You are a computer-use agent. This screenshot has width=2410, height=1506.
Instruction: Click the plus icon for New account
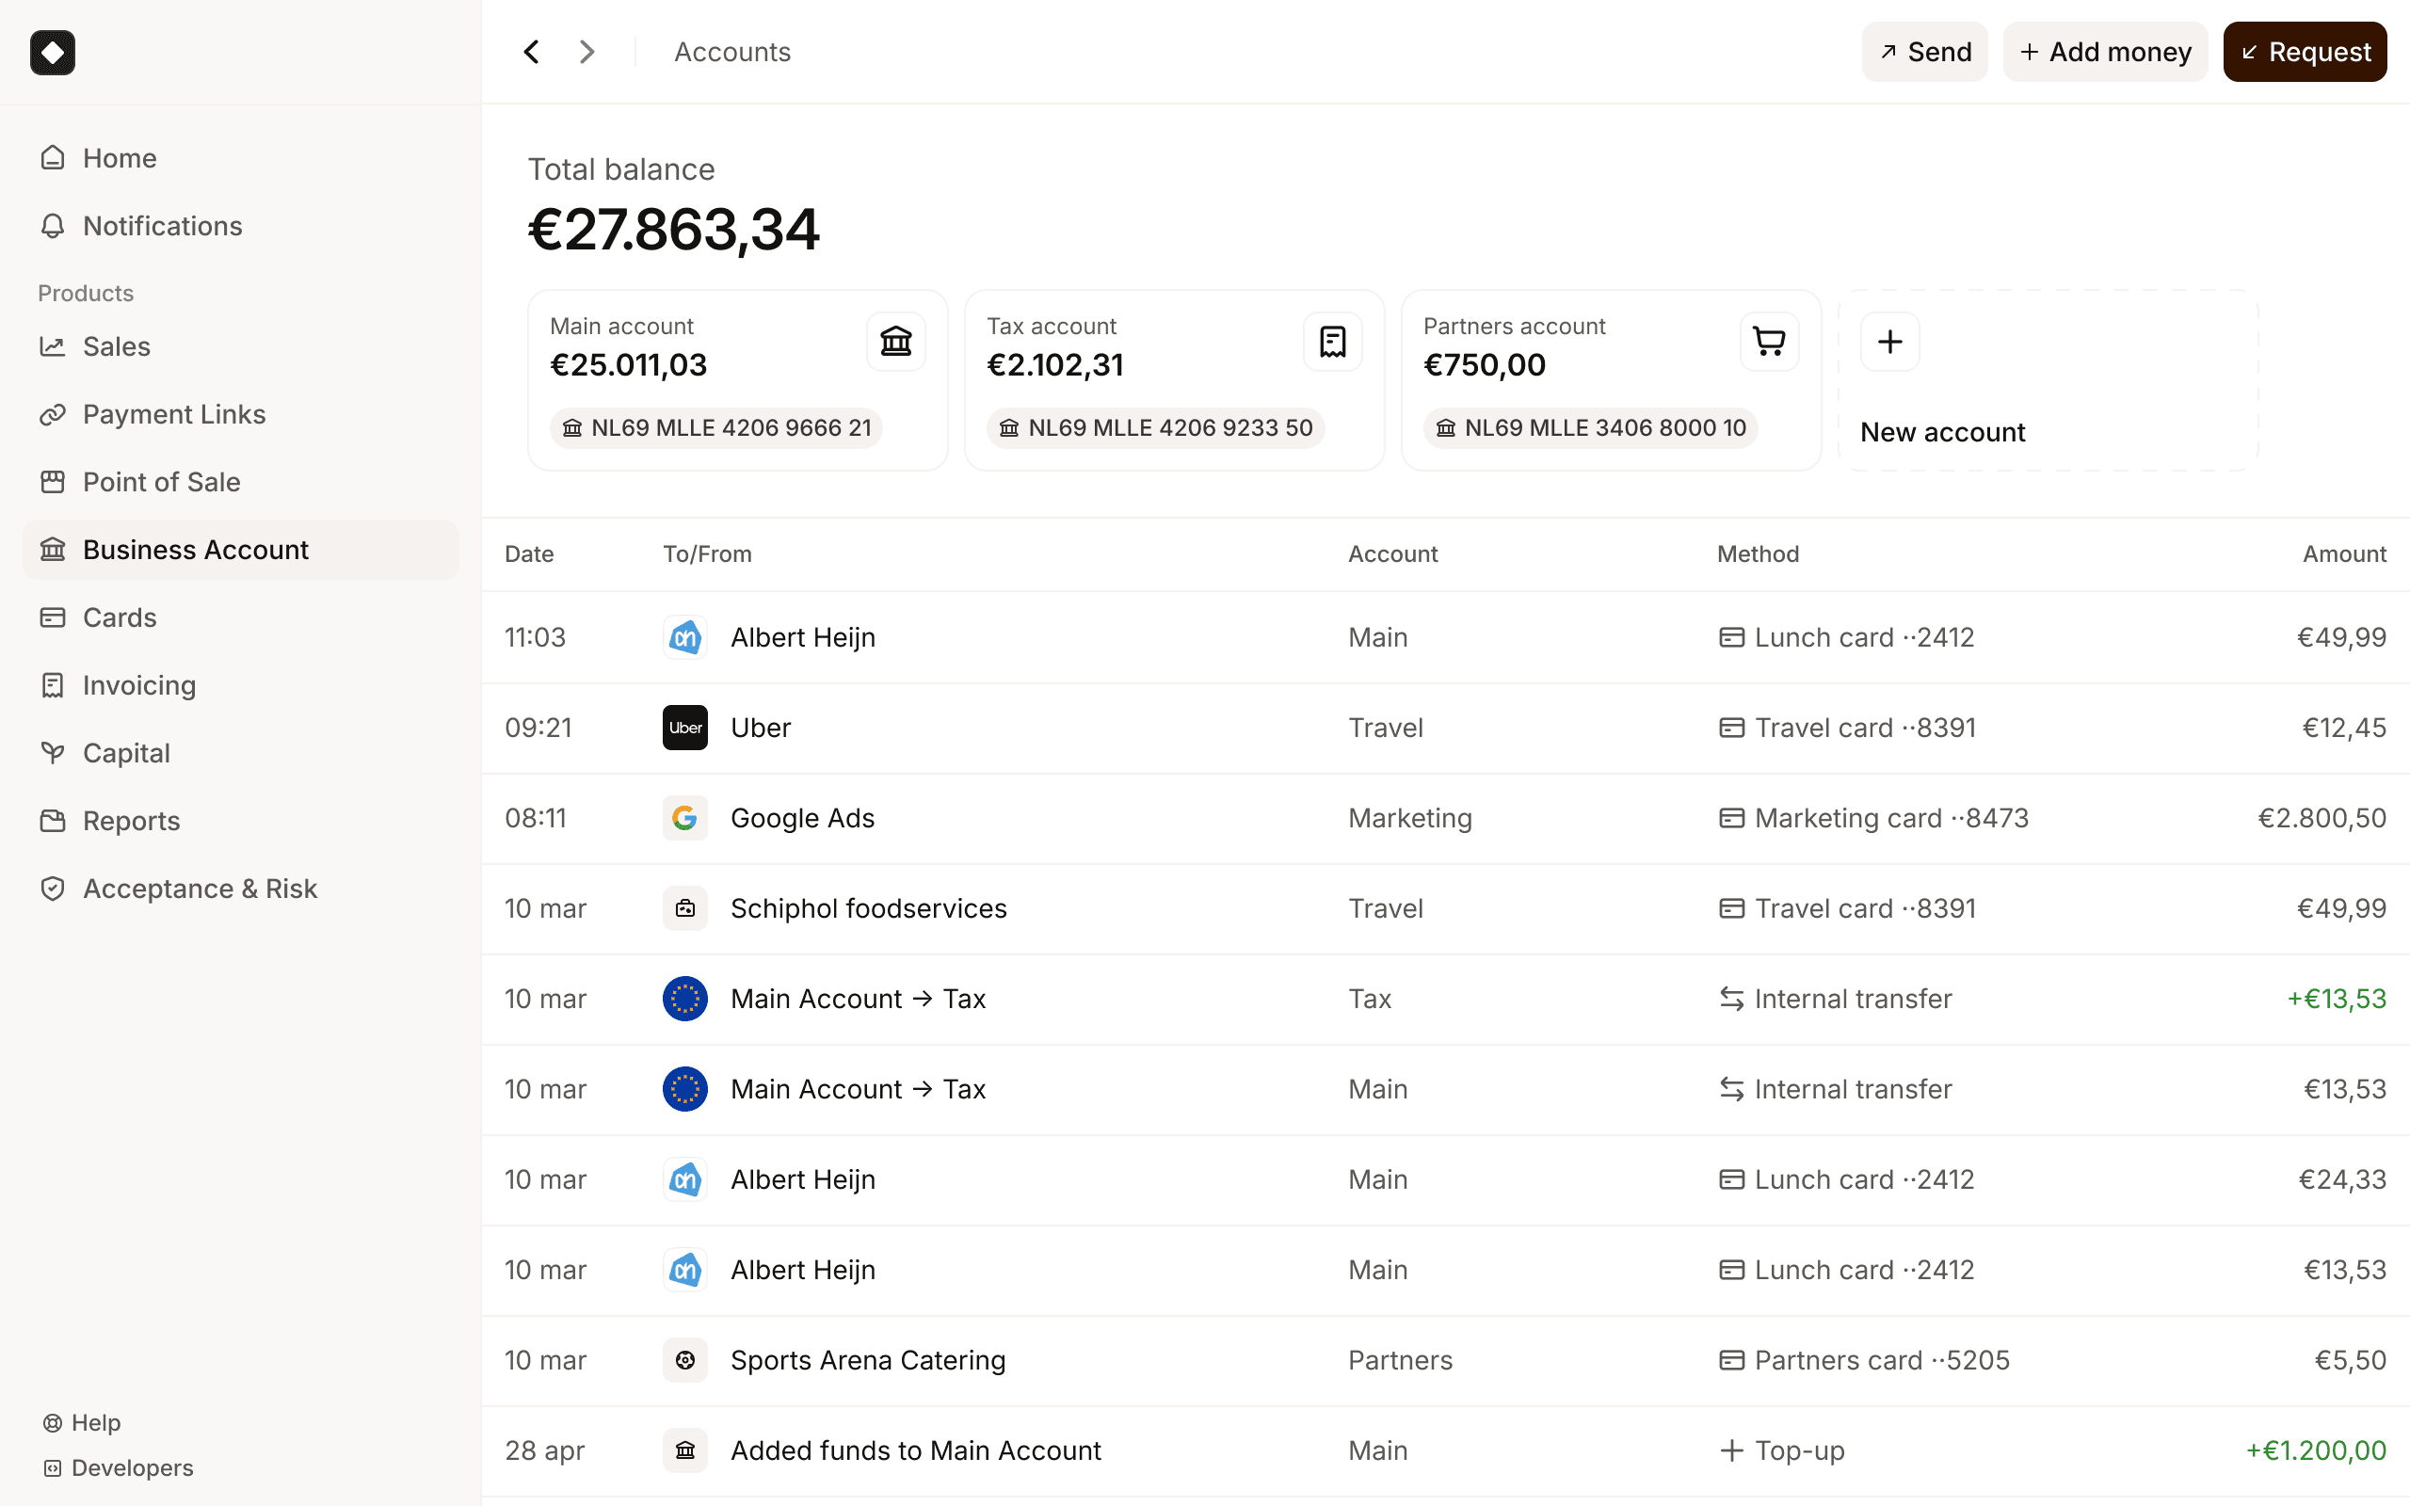[1889, 342]
